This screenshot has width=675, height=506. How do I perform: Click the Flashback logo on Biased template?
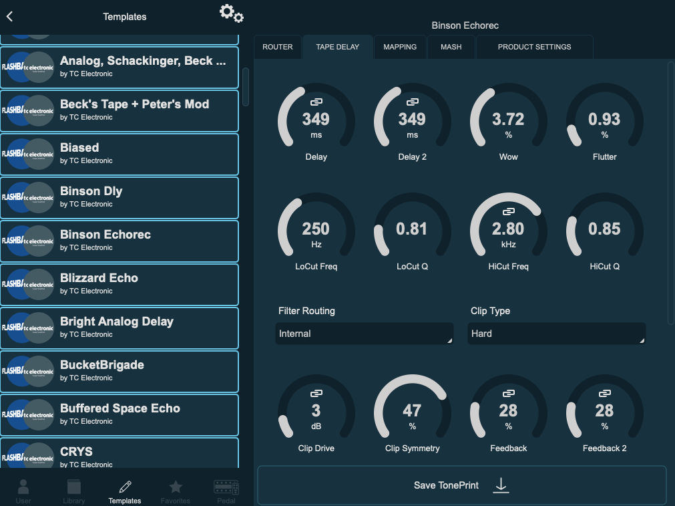[28, 154]
